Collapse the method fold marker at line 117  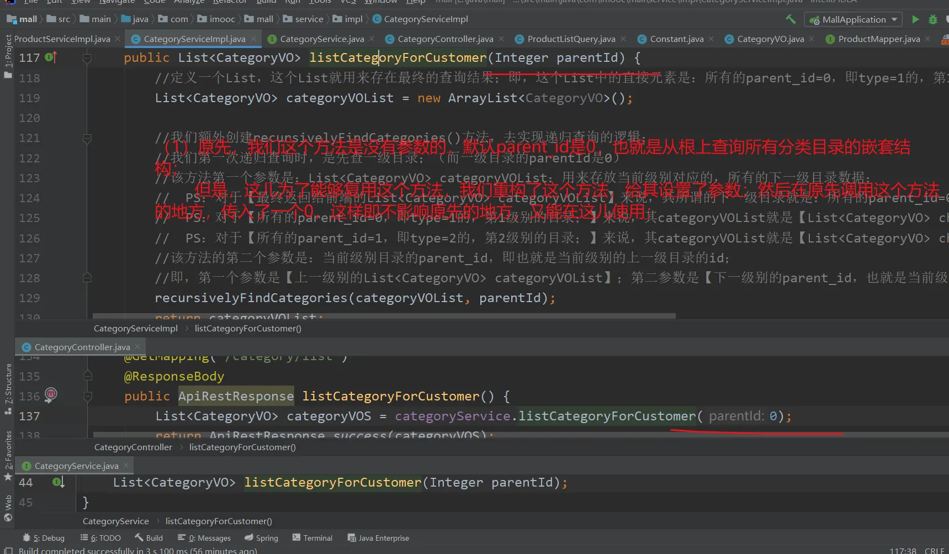click(x=87, y=57)
